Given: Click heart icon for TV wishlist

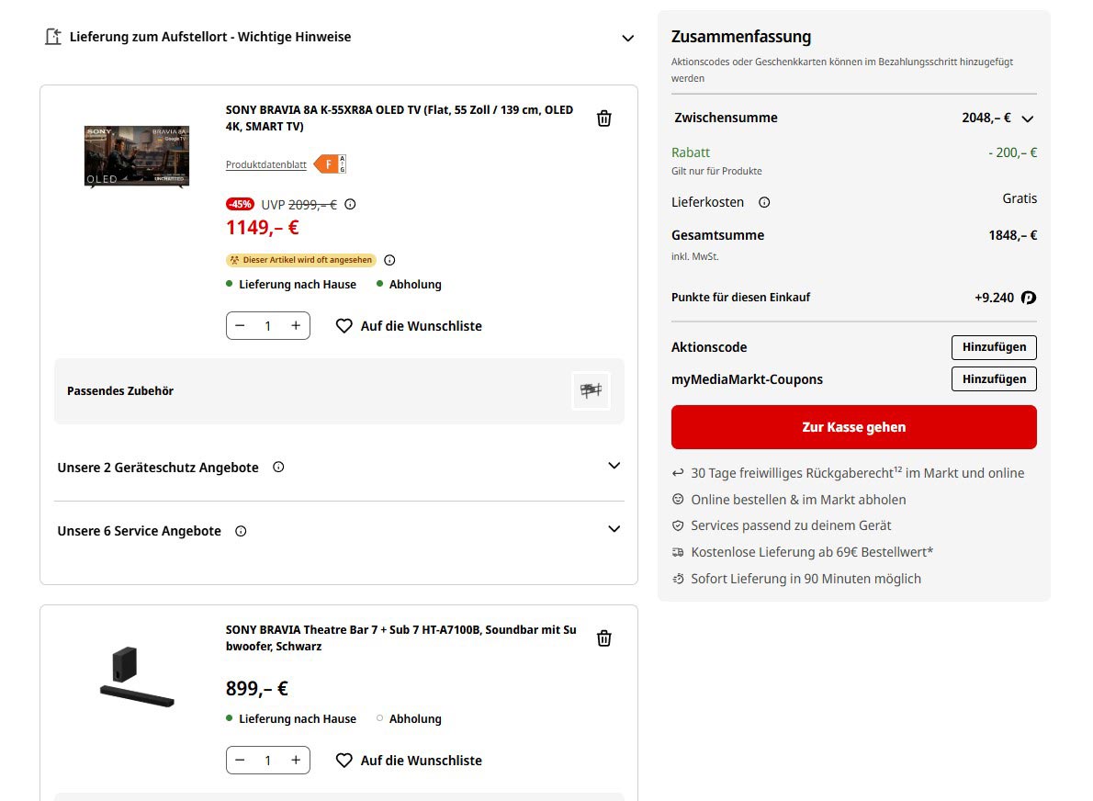Looking at the screenshot, I should point(344,325).
